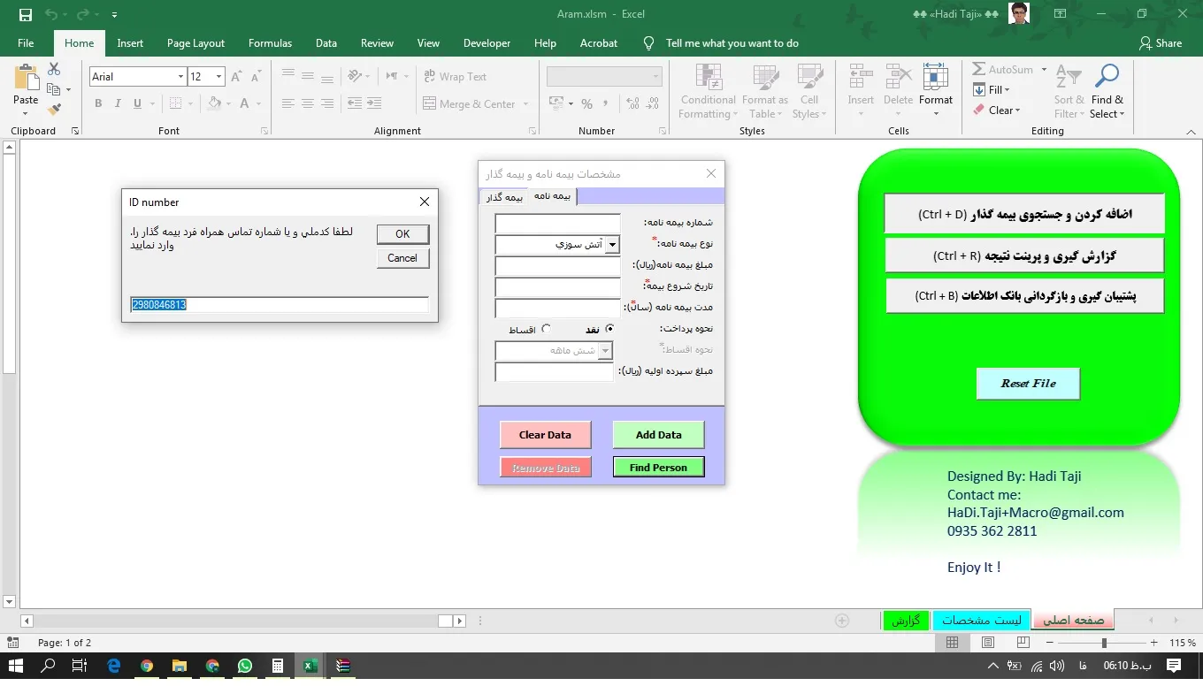The image size is (1203, 686).
Task: Open the Page Layout ribbon tab
Action: coord(195,43)
